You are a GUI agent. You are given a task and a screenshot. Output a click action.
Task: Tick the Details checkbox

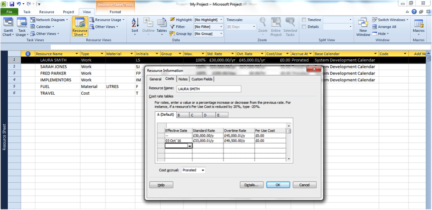304,27
